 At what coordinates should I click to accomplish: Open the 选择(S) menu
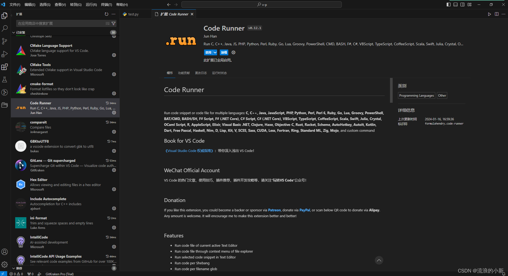click(45, 5)
